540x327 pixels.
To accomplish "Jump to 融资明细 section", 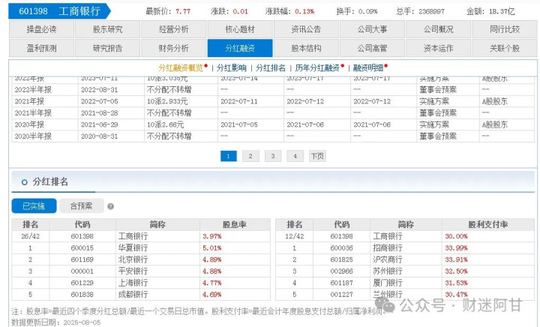I will 368,67.
